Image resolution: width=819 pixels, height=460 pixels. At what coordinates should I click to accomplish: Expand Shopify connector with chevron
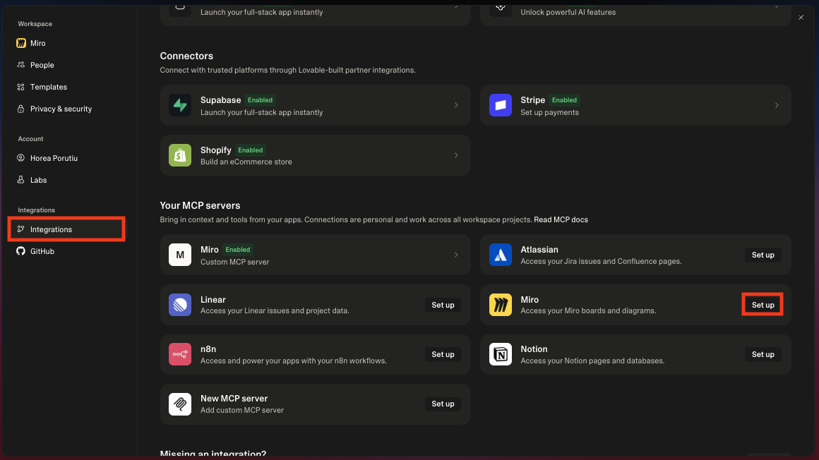pyautogui.click(x=456, y=155)
